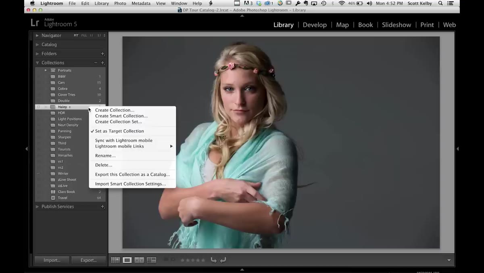This screenshot has width=484, height=273.
Task: Click the Travel slideshow collection icon
Action: pos(53,198)
